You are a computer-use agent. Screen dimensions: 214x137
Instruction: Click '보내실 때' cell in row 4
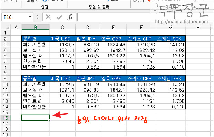[x=36, y=50]
